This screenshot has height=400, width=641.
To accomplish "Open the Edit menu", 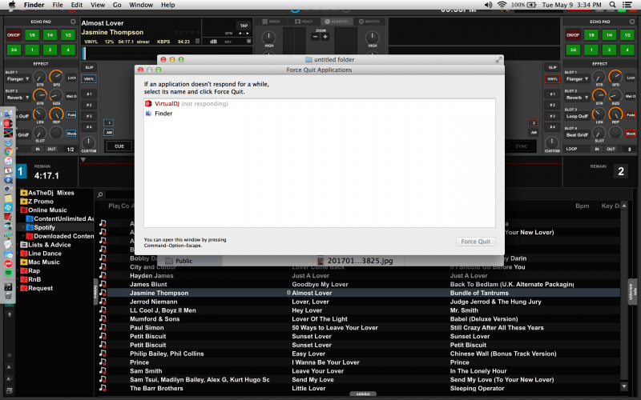I will 77,5.
